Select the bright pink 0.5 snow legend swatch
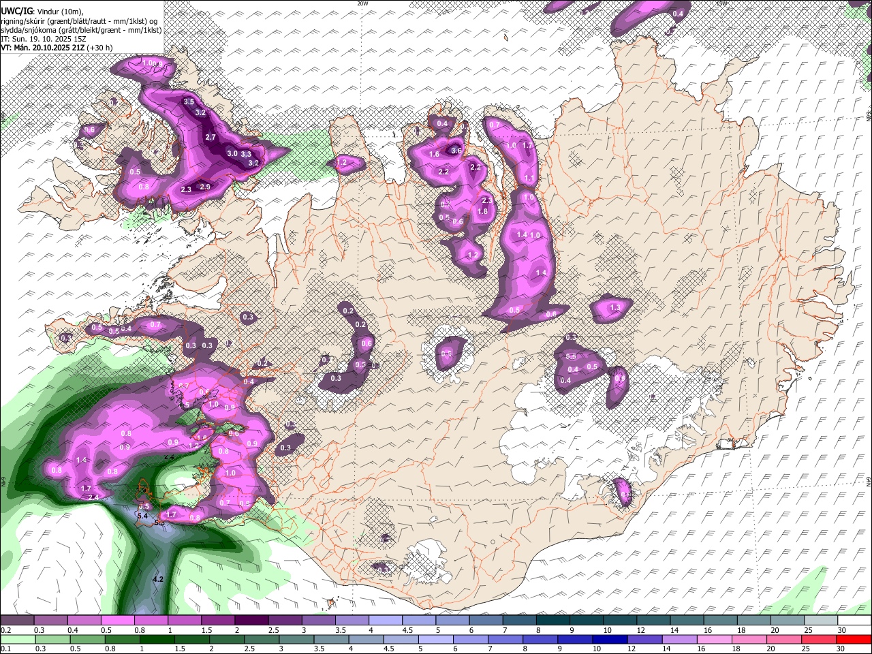This screenshot has height=654, width=872. click(x=117, y=621)
